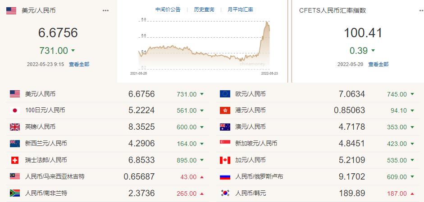
Task: Click 查看全部 link under CFETS index
Action: click(x=378, y=64)
